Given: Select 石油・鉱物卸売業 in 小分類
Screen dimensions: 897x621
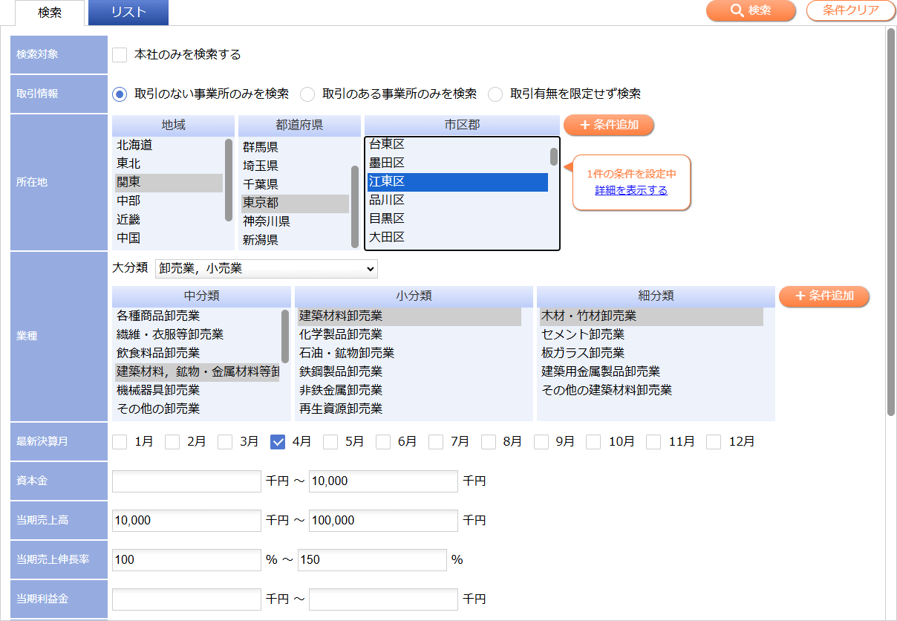Looking at the screenshot, I should [x=409, y=354].
